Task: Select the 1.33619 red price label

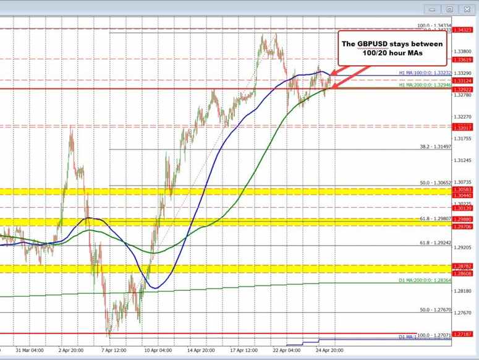Action: pos(462,60)
